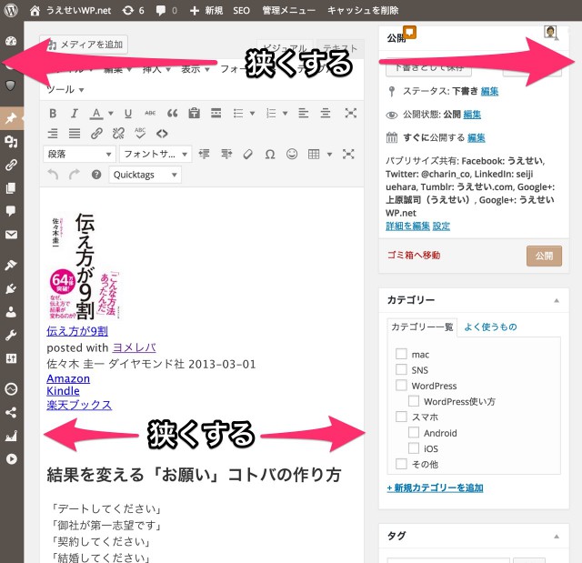Open the Amazon link in post
This screenshot has width=582, height=563.
(x=68, y=378)
